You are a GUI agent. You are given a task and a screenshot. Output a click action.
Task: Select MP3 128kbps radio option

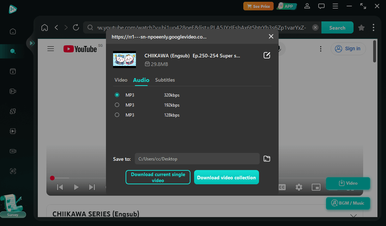click(x=117, y=115)
